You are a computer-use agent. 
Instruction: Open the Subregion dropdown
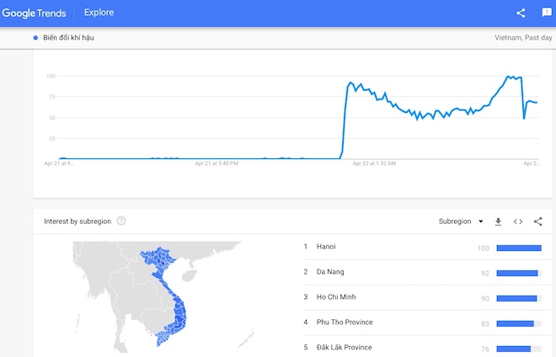coord(461,221)
